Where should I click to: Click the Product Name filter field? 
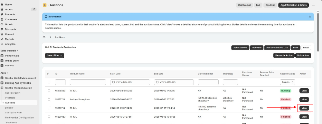click(x=88, y=82)
